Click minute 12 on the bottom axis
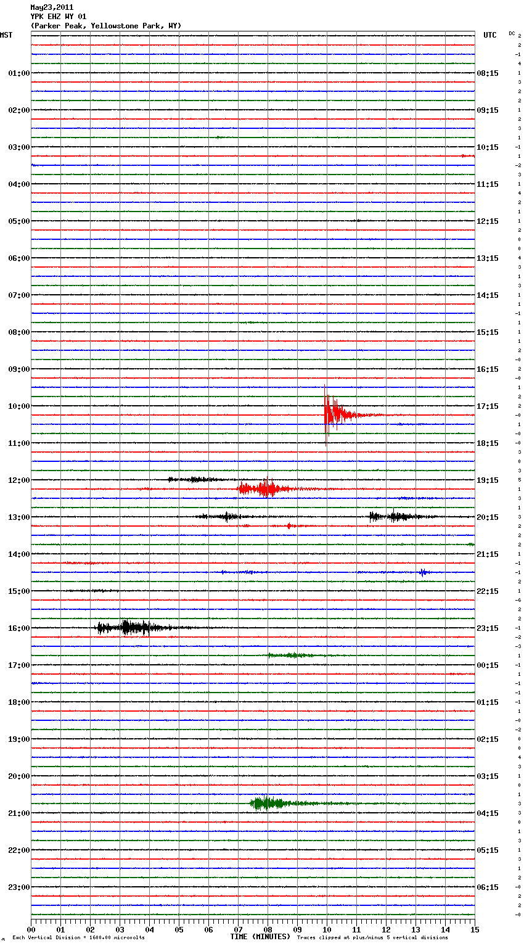 click(387, 929)
